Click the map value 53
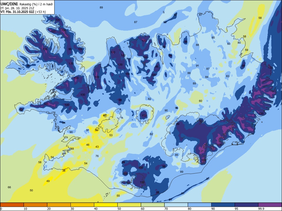282x211 pixels. click(111, 135)
